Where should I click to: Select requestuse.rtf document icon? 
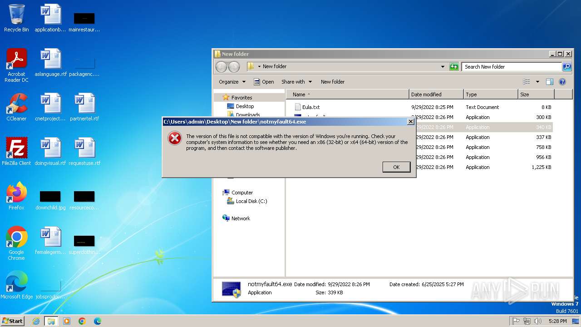pos(84,152)
